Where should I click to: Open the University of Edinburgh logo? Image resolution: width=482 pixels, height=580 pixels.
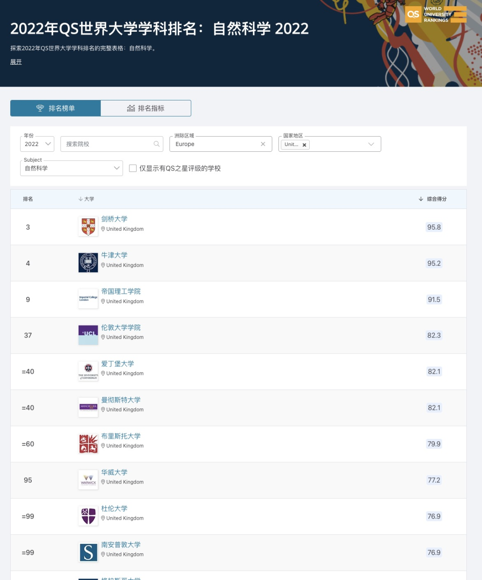point(88,371)
